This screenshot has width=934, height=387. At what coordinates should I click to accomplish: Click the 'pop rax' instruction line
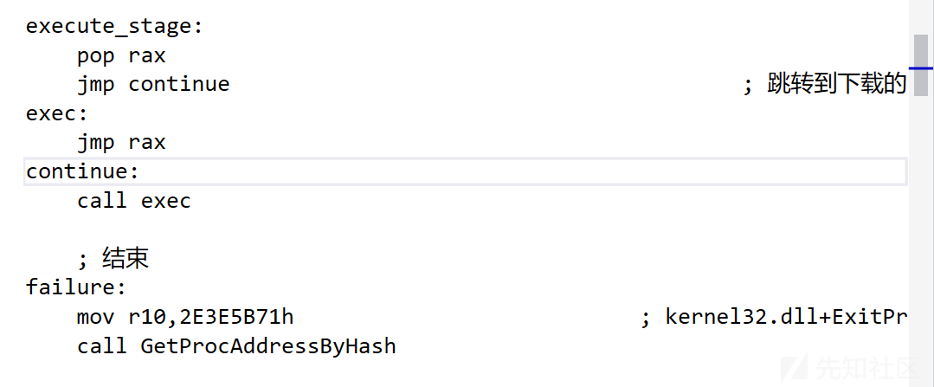point(121,56)
